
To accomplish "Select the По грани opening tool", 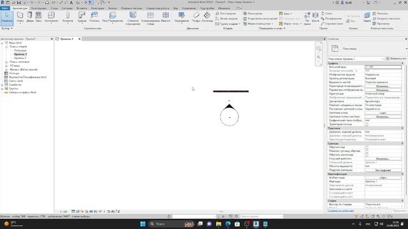I will (307, 18).
